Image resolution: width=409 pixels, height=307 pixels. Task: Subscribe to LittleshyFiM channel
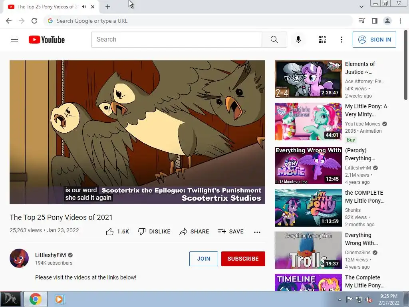pos(243,259)
